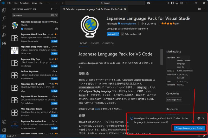This screenshot has height=138, width=208.
Task: Click the Extensions view icon
Action: click(x=4, y=43)
